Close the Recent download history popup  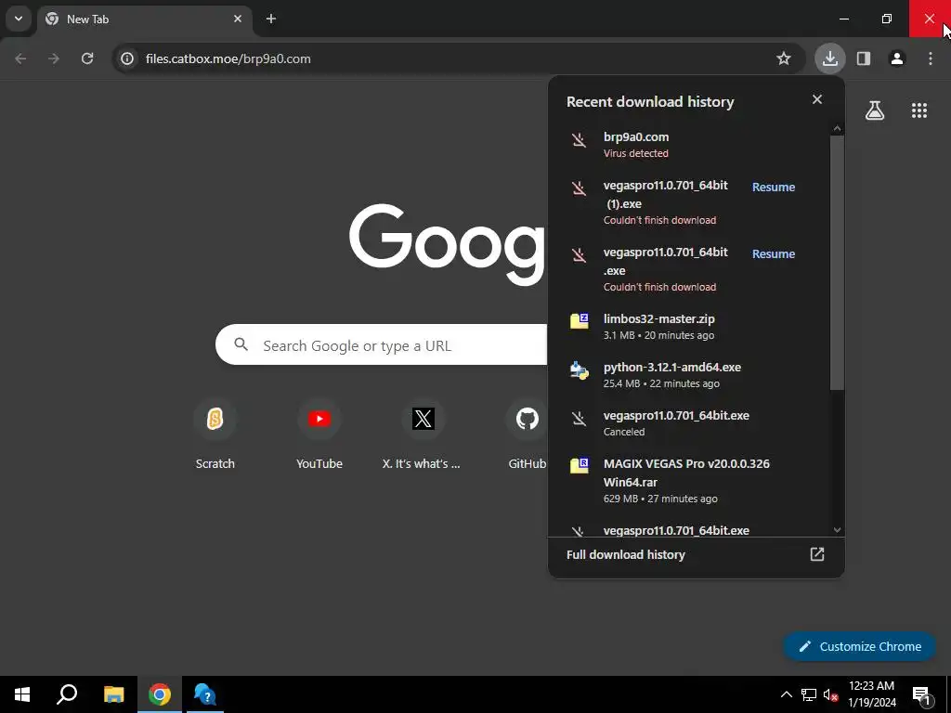pos(817,99)
